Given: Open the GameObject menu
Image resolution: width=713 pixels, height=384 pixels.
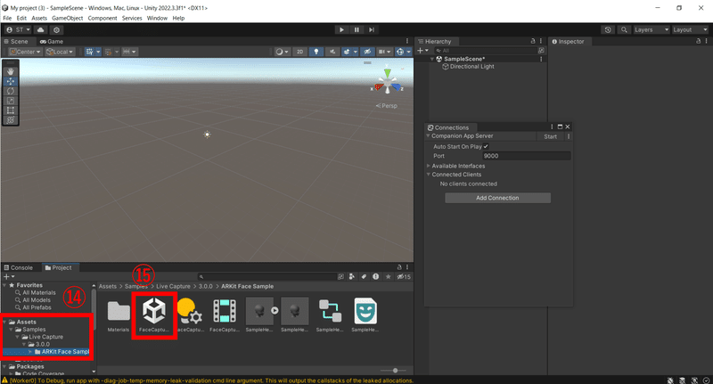Looking at the screenshot, I should [x=68, y=18].
